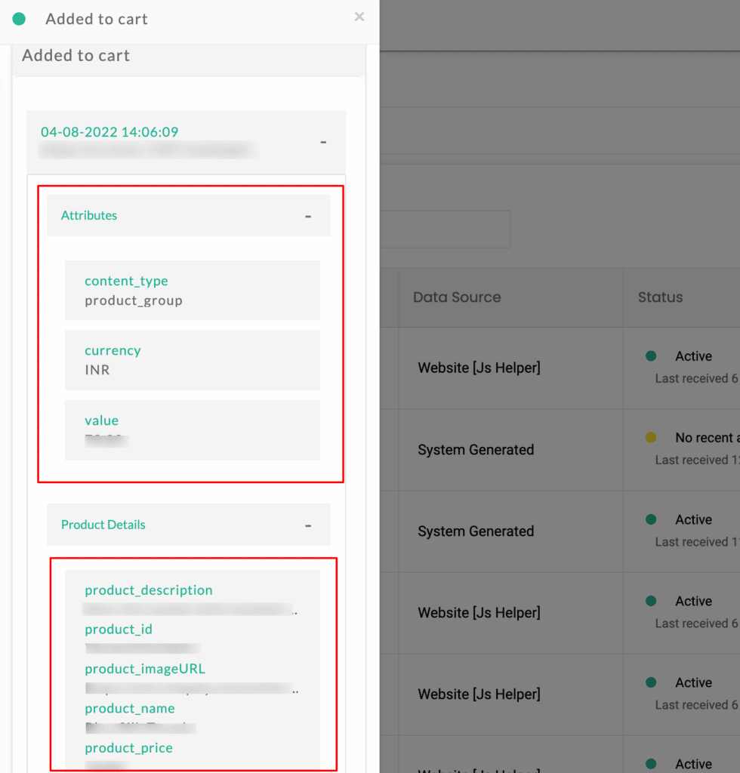Viewport: 740px width, 773px height.
Task: Click the value attribute label
Action: coord(101,420)
